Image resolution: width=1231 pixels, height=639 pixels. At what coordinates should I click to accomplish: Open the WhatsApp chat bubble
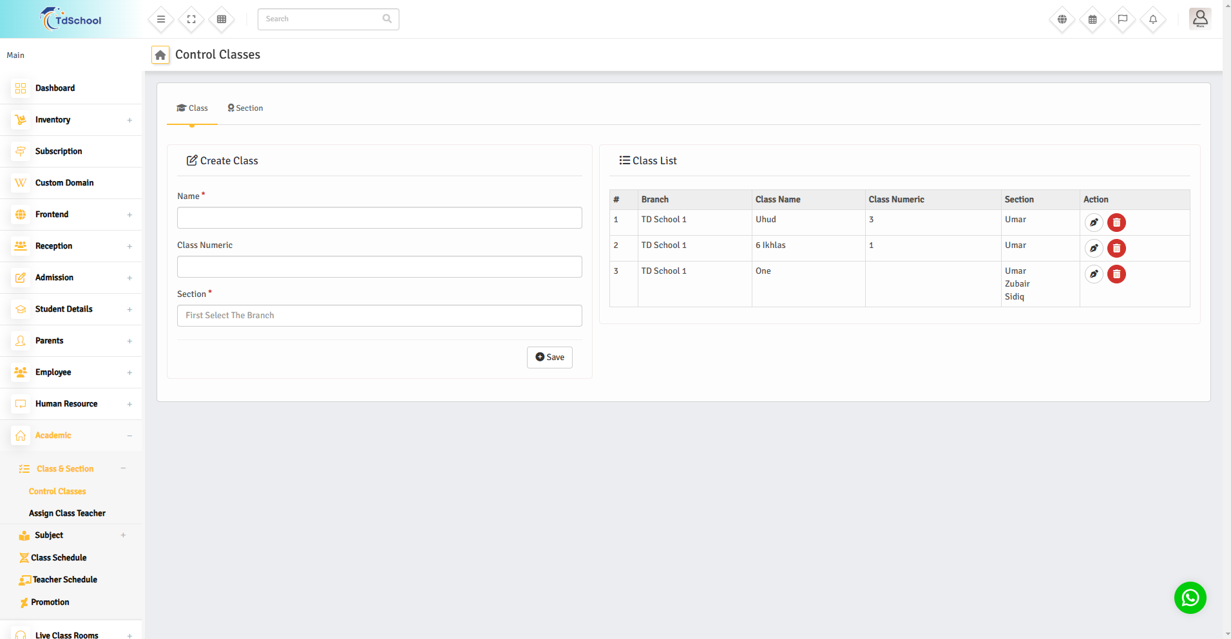pyautogui.click(x=1190, y=598)
